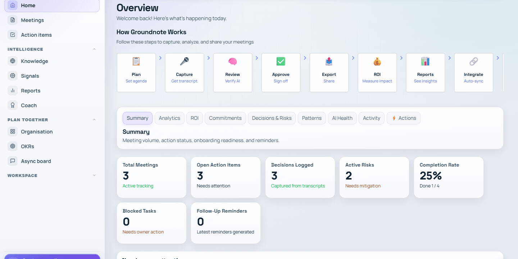
Task: Click the Async board chat icon
Action: point(13,161)
